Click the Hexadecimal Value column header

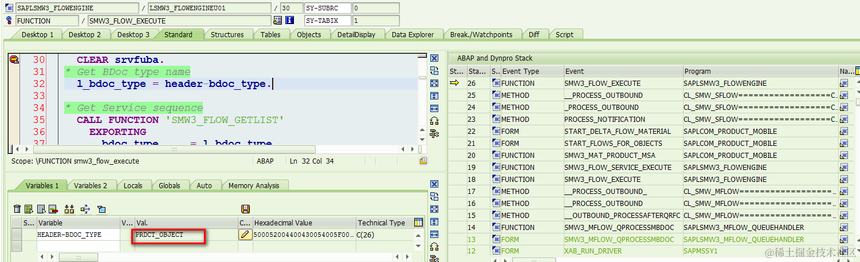point(304,223)
